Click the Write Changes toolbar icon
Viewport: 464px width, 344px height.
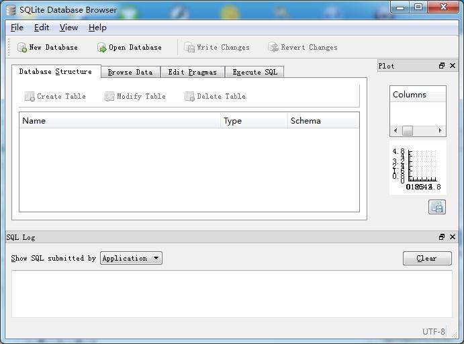click(x=189, y=47)
